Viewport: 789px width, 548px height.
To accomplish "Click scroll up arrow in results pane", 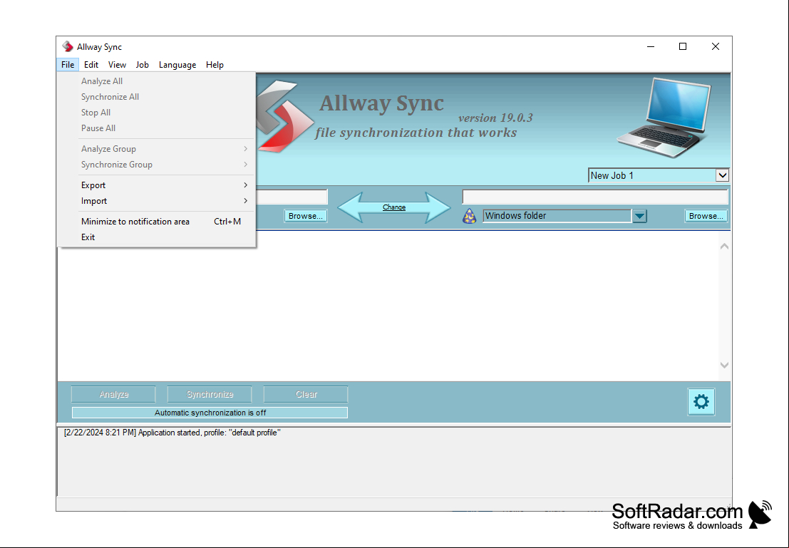I will point(724,246).
